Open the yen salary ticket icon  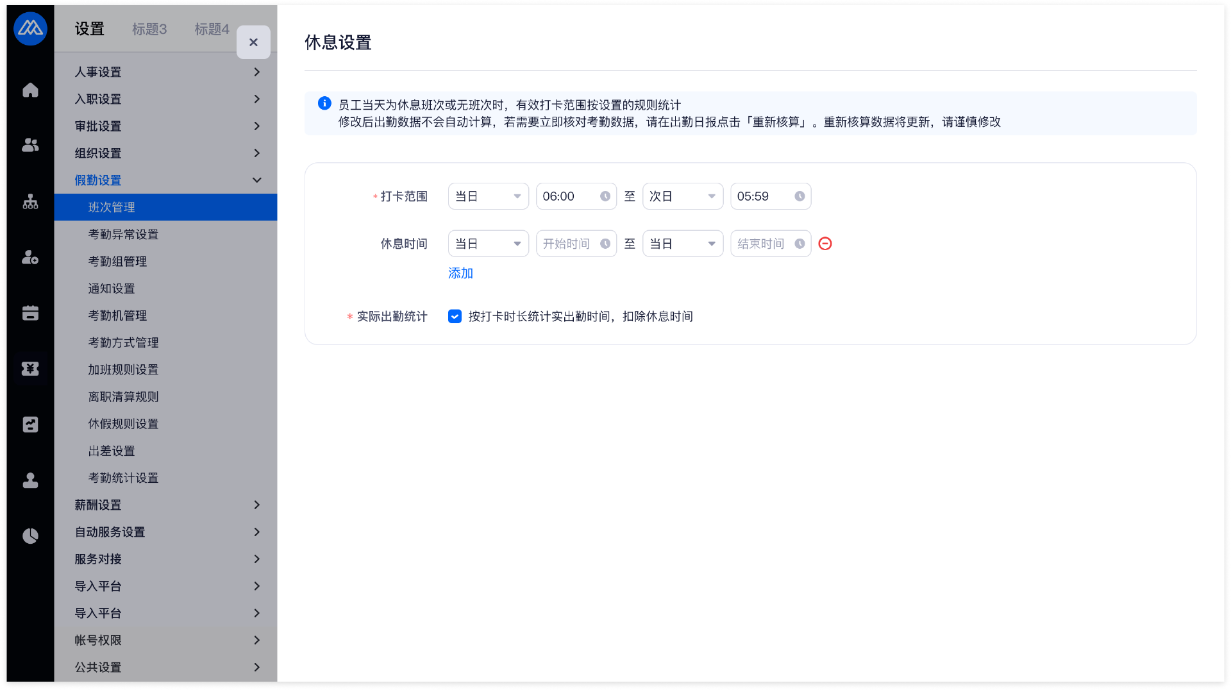coord(30,369)
